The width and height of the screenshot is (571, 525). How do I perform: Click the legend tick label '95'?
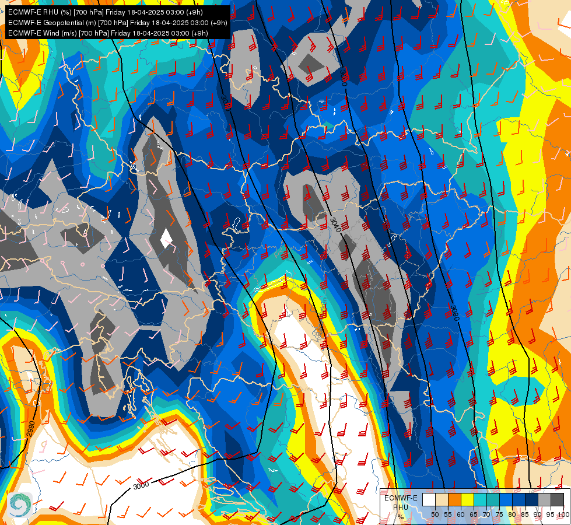(x=551, y=514)
